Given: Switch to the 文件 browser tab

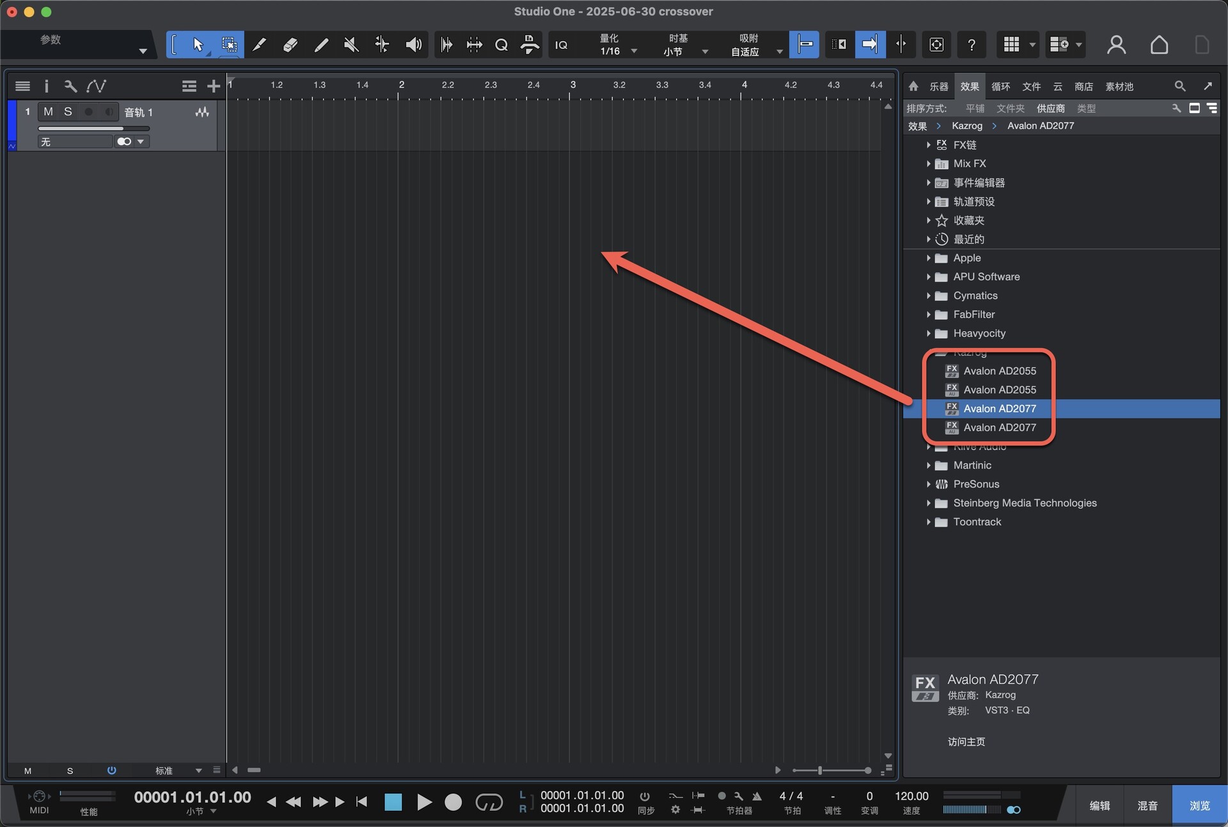Looking at the screenshot, I should [1031, 86].
